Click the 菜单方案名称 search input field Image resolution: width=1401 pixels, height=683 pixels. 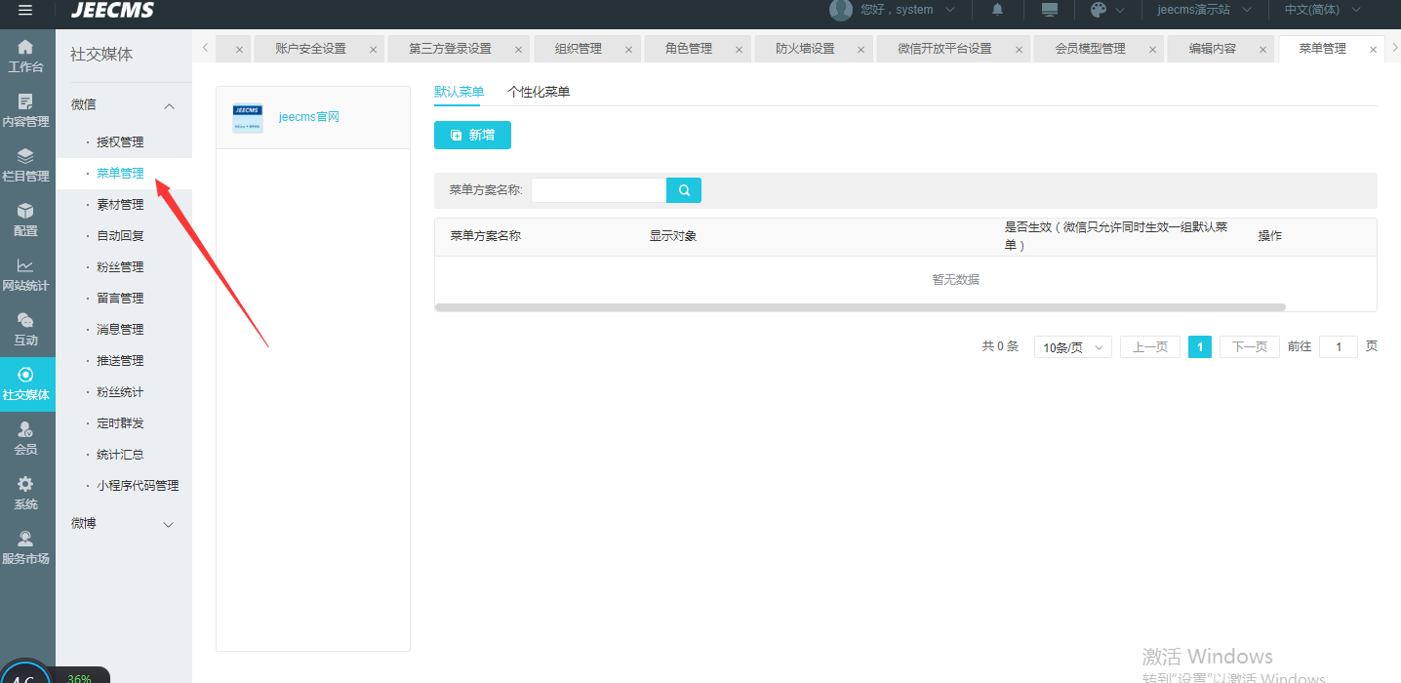598,190
